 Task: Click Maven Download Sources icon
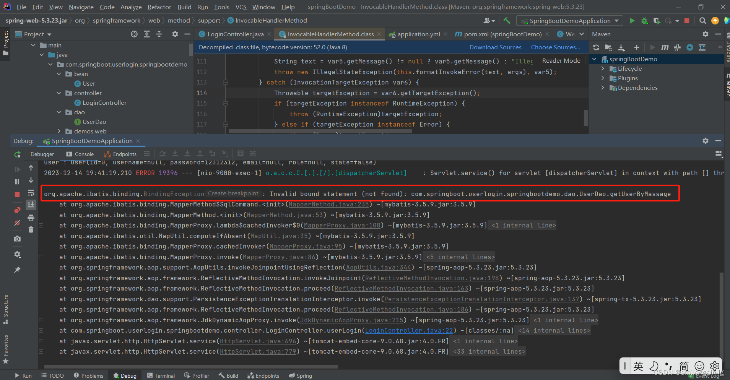[x=621, y=47]
